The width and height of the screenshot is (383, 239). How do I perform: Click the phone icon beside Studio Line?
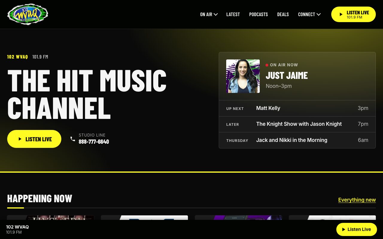(73, 139)
